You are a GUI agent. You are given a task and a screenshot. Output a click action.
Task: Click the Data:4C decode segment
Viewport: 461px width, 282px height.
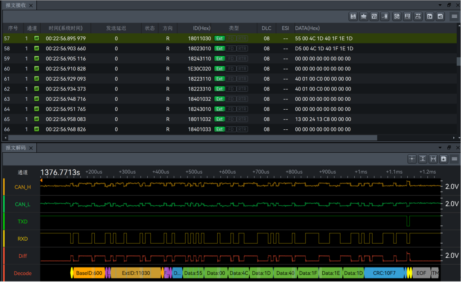239,273
